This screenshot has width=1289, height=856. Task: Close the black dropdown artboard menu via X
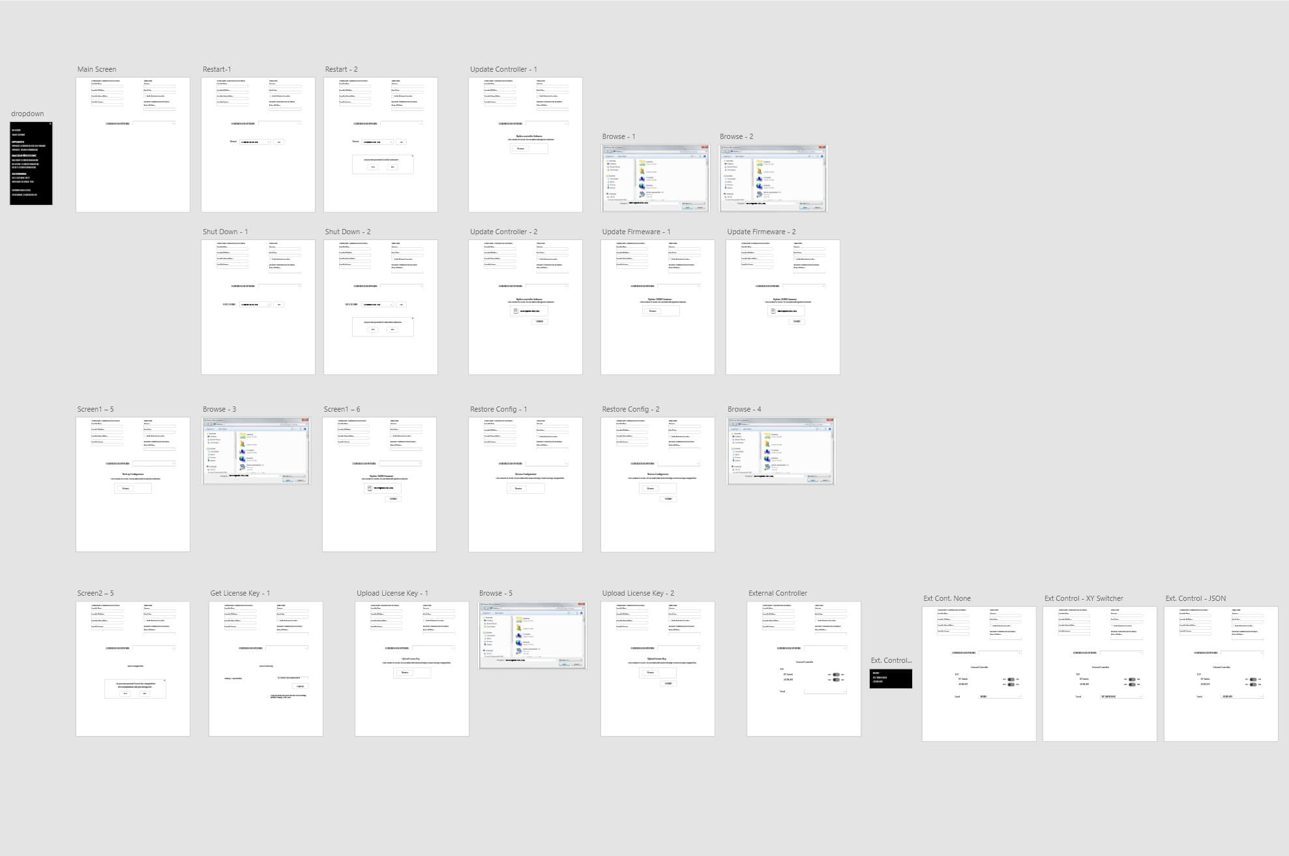pos(50,124)
